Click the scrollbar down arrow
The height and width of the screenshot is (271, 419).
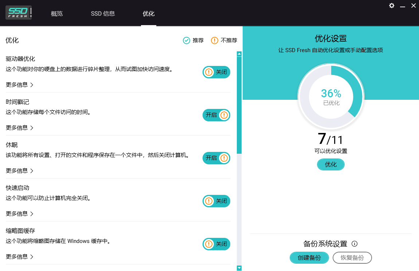click(239, 268)
